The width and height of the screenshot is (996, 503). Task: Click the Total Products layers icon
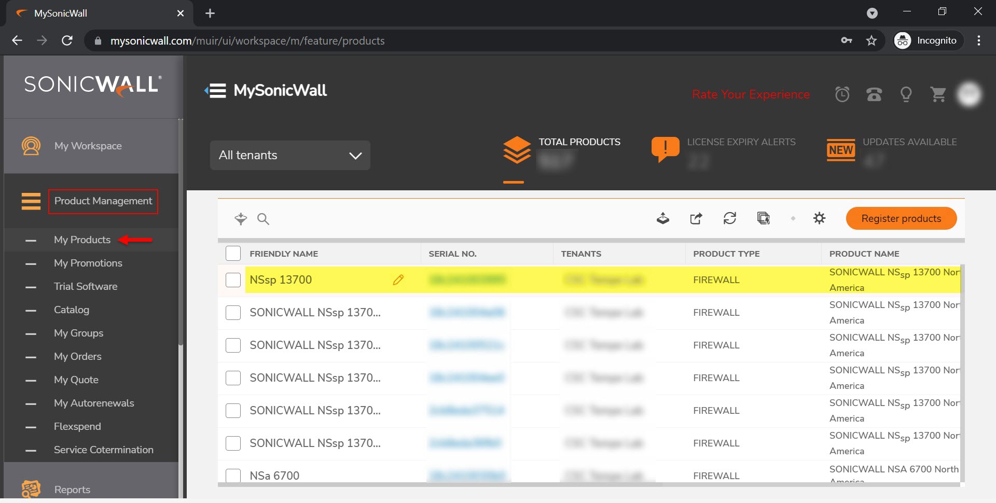pos(517,150)
